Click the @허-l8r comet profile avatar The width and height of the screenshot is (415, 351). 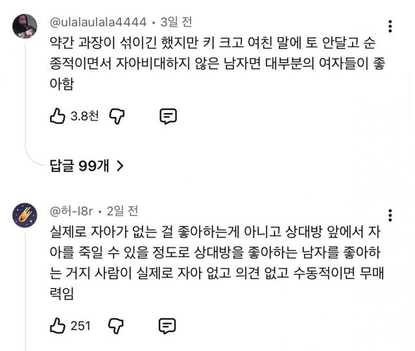(25, 215)
